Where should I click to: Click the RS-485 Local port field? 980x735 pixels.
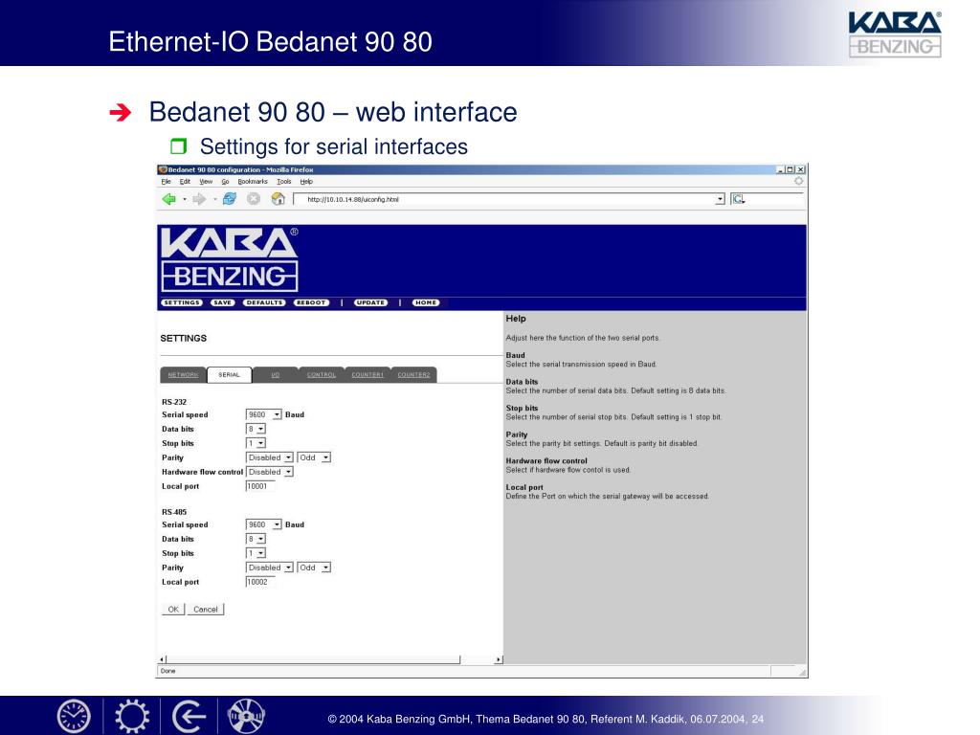[260, 582]
